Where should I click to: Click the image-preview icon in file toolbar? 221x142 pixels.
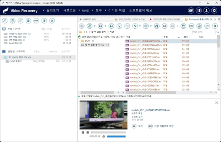(x=135, y=26)
